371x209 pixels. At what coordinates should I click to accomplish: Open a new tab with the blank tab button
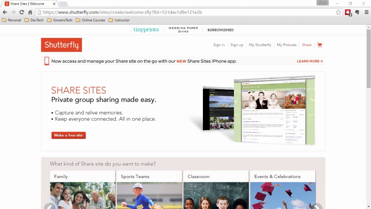(63, 4)
